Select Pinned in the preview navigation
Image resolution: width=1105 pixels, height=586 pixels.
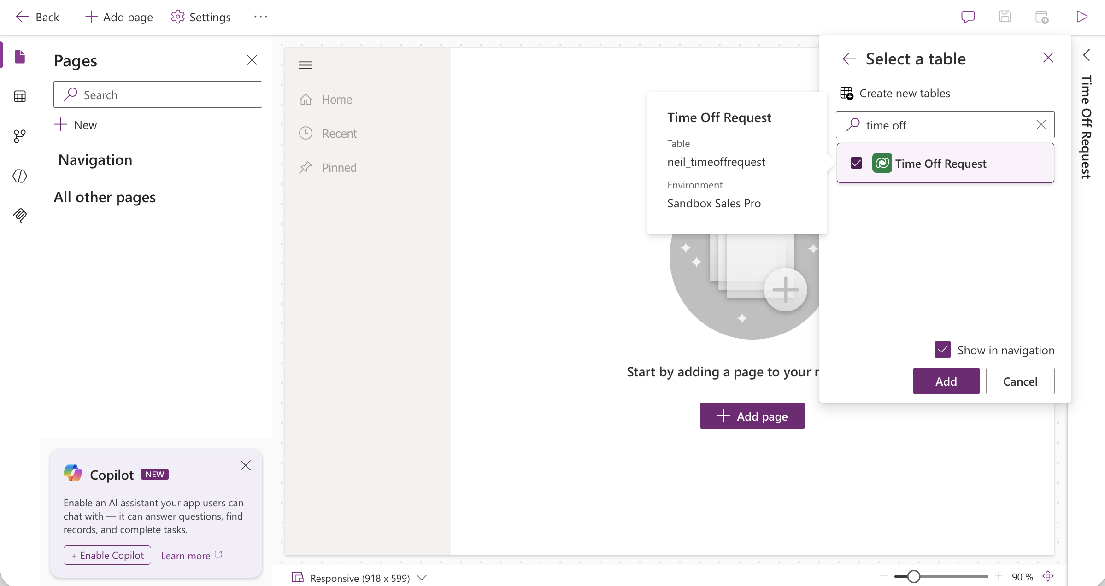(328, 168)
